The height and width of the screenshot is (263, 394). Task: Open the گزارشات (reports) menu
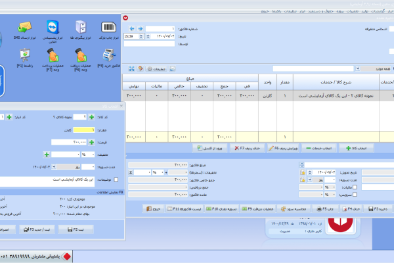378,11
